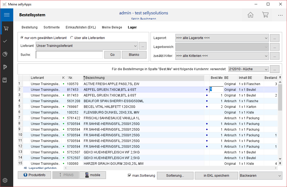Open the three-dots more options menu

280,15
